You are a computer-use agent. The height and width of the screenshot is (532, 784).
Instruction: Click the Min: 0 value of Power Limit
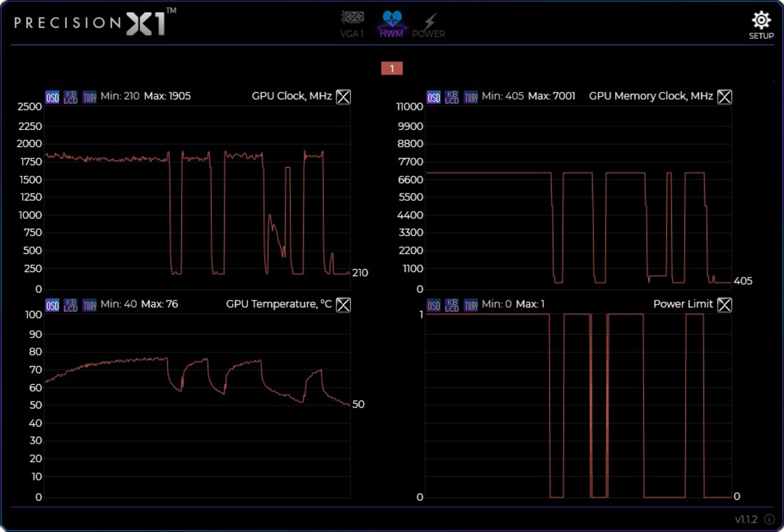click(497, 304)
